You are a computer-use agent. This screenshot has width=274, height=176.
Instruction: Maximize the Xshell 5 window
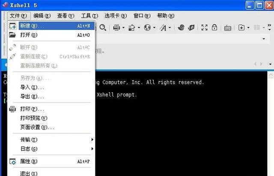(259, 5)
